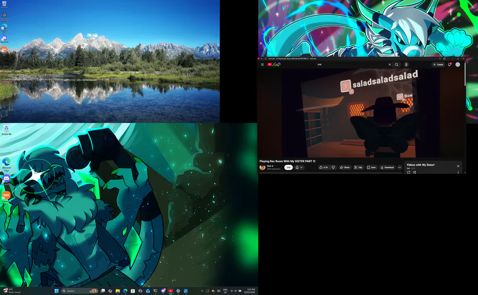
Task: Open playlist panel three-dot options
Action: pyautogui.click(x=458, y=172)
